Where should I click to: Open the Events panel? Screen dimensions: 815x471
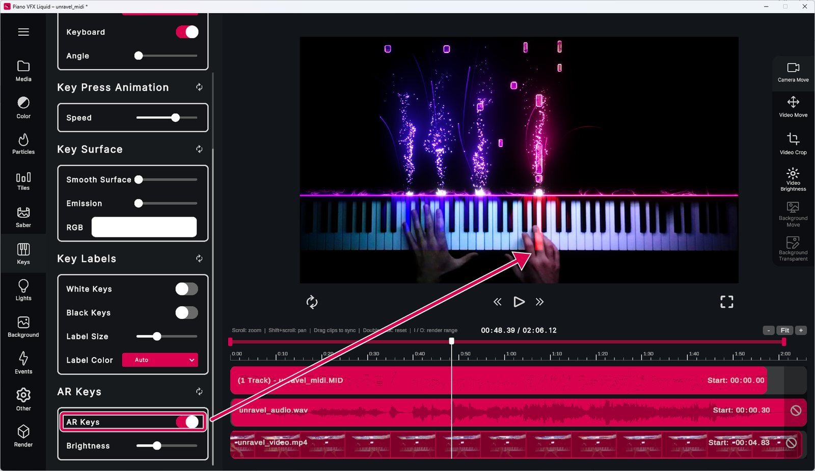[23, 363]
